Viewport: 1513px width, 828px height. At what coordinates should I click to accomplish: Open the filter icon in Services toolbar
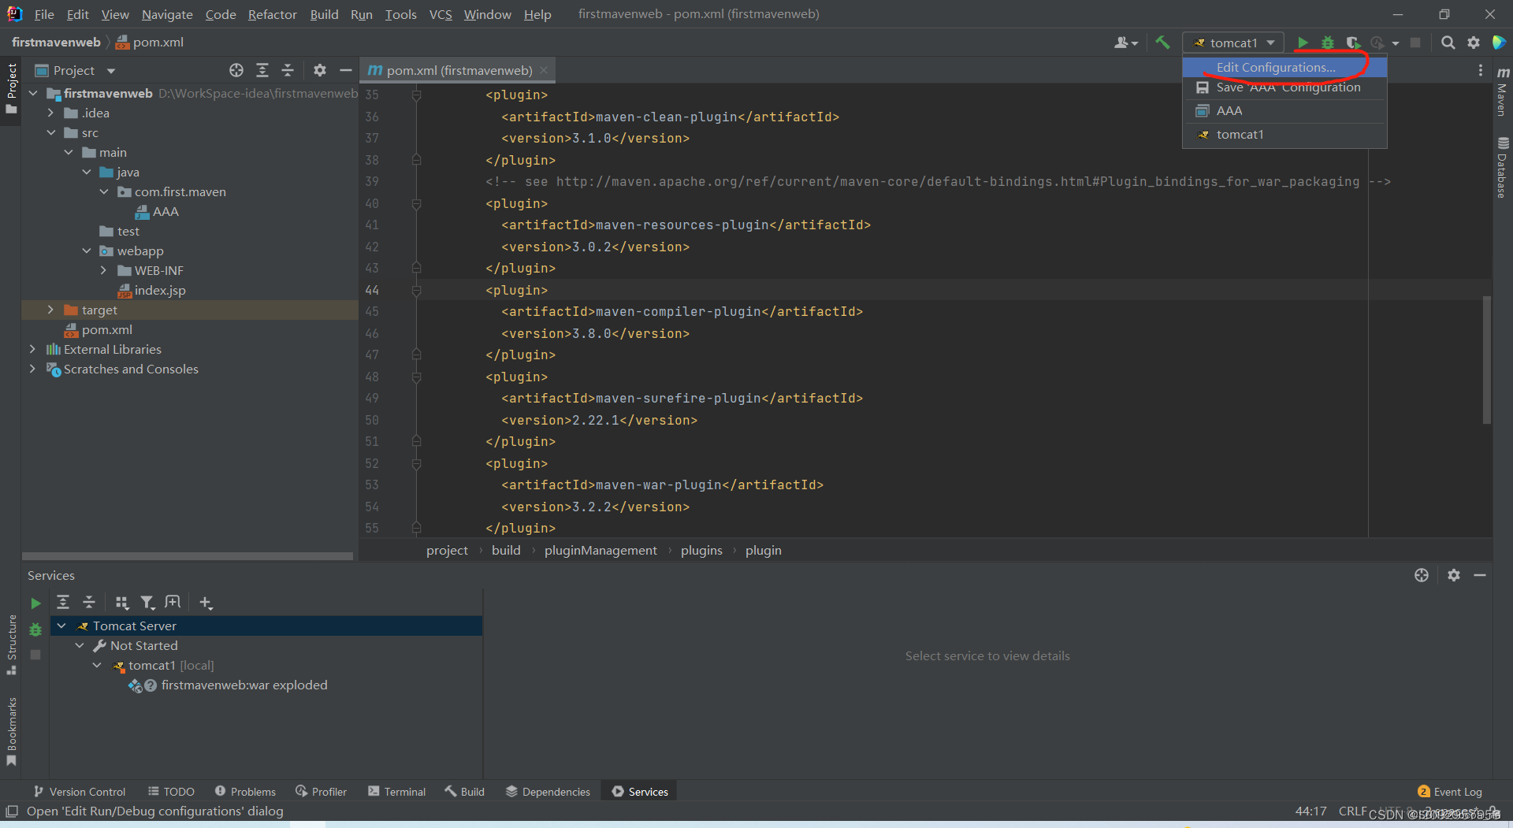[147, 602]
